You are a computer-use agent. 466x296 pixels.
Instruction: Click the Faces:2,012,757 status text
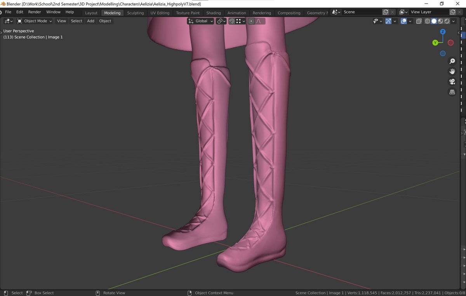tap(396, 293)
